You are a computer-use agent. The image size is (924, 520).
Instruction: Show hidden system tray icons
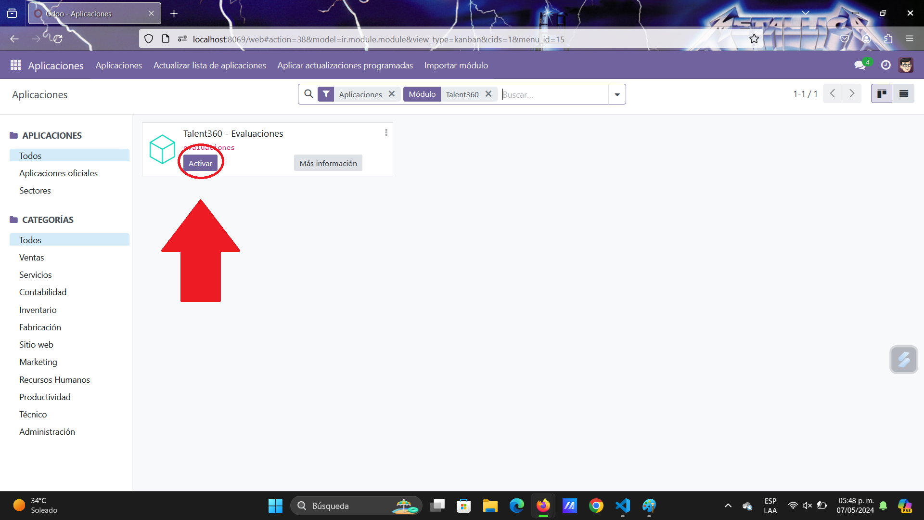(728, 506)
